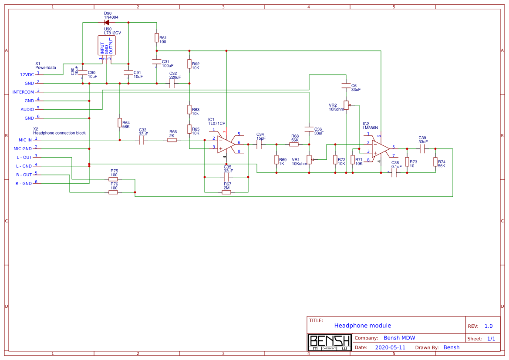Click the Headphone module title text
The width and height of the screenshot is (509, 360).
(x=362, y=326)
